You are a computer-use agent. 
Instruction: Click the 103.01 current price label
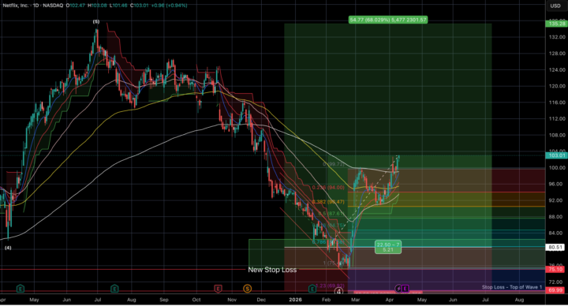[557, 155]
